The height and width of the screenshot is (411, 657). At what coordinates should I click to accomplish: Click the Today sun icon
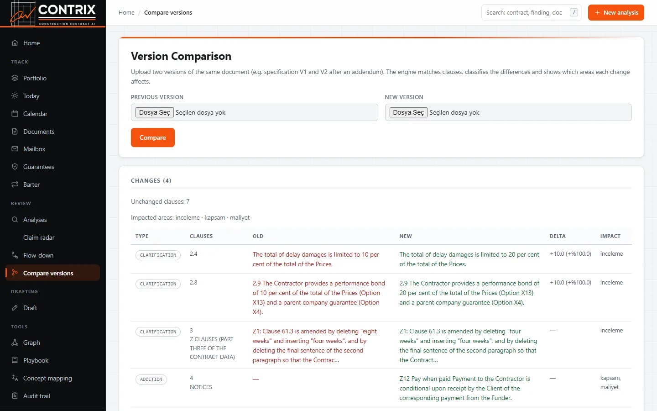click(x=15, y=96)
